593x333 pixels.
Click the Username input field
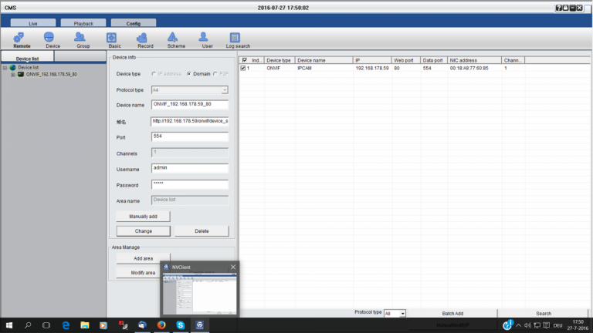coord(190,168)
